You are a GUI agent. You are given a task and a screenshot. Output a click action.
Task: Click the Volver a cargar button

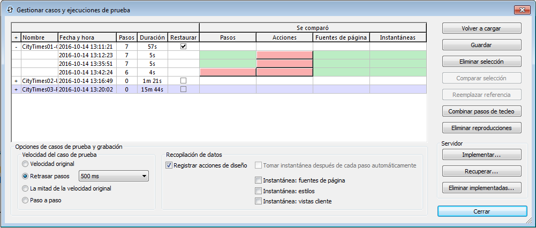482,28
